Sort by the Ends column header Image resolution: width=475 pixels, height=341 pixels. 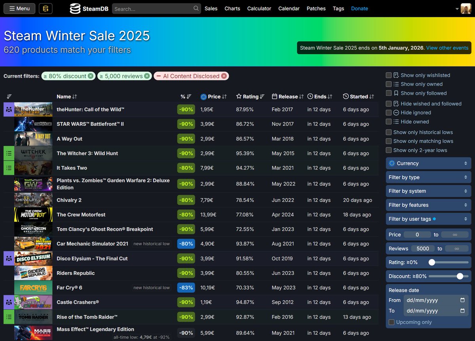320,97
